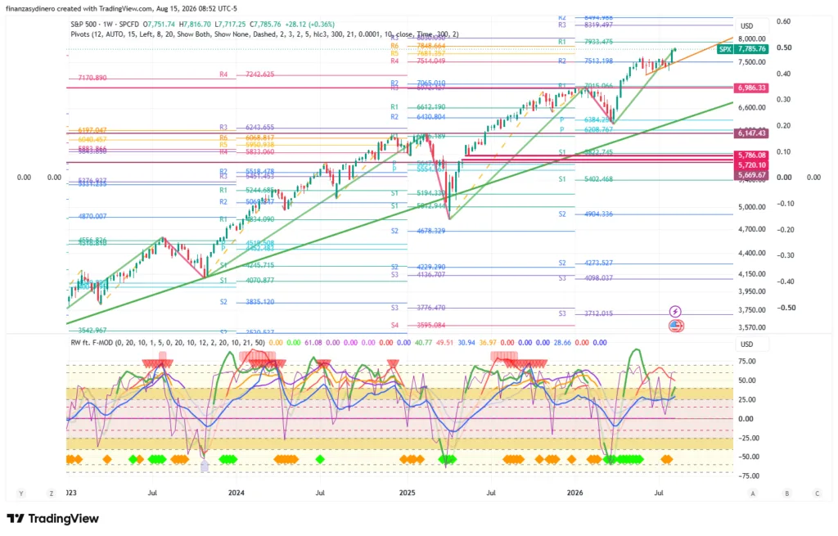Screen dimensions: 838x536
Task: Click the L7,717.25 low value
Action: click(x=231, y=24)
